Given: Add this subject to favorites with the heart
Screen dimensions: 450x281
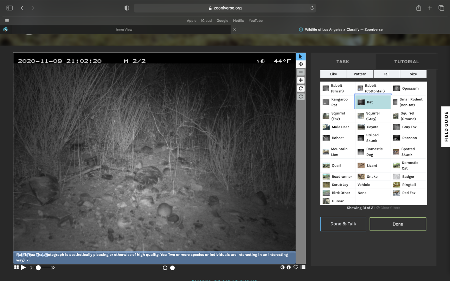Looking at the screenshot, I should [x=296, y=267].
